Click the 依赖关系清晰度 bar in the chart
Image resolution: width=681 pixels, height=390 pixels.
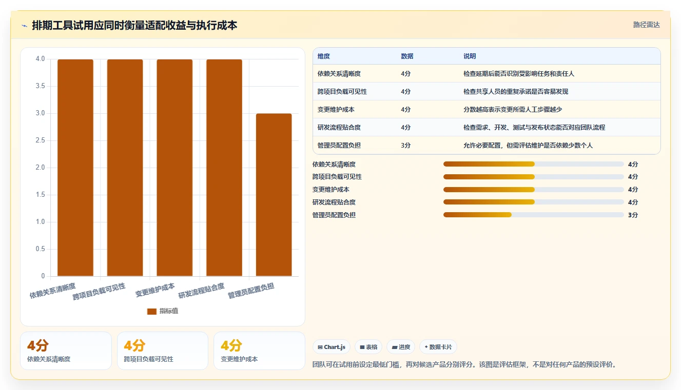[x=75, y=168]
